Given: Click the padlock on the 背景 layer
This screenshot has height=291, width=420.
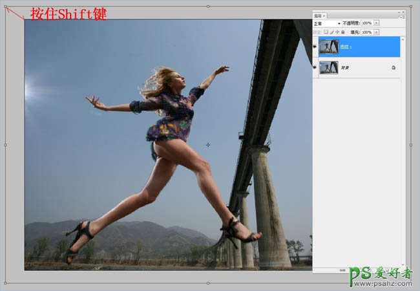Looking at the screenshot, I should tap(393, 67).
